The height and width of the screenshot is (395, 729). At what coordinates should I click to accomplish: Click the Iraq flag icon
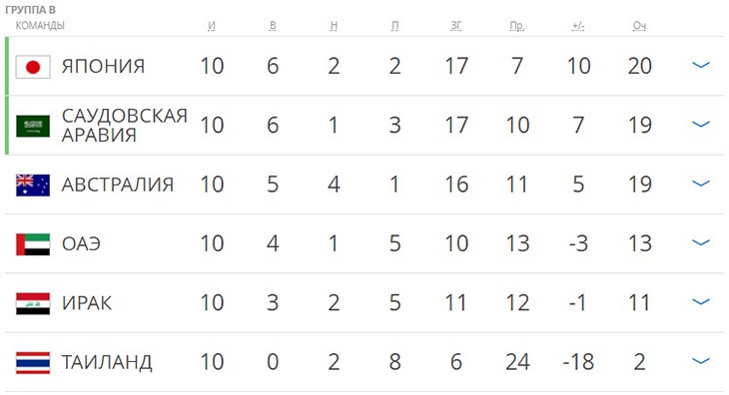click(x=33, y=303)
